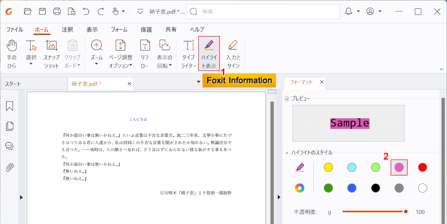Open the notifications bell
The height and width of the screenshot is (224, 447).
(348, 12)
